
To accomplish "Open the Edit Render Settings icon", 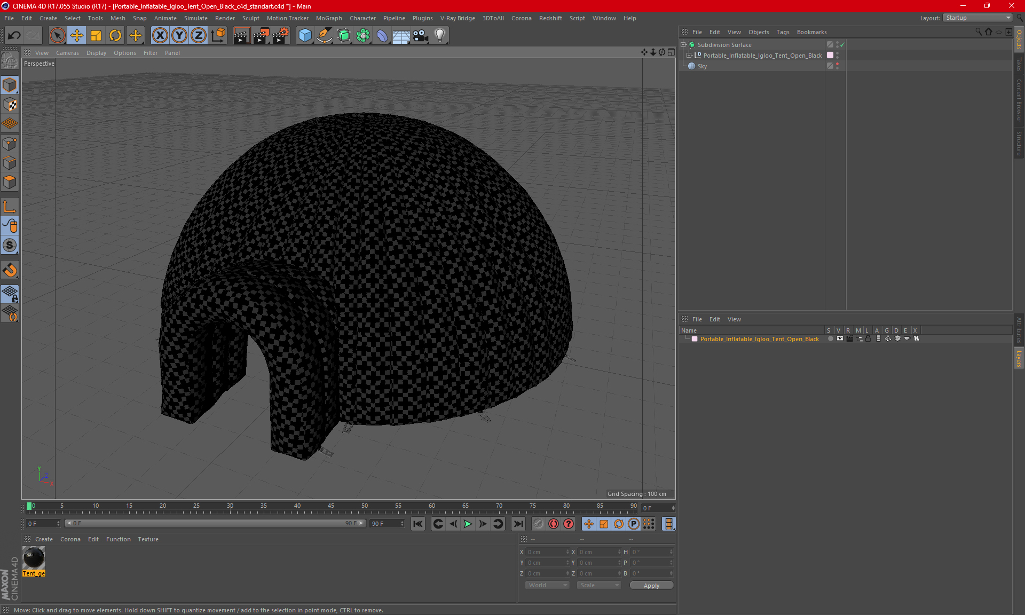I will click(x=281, y=36).
